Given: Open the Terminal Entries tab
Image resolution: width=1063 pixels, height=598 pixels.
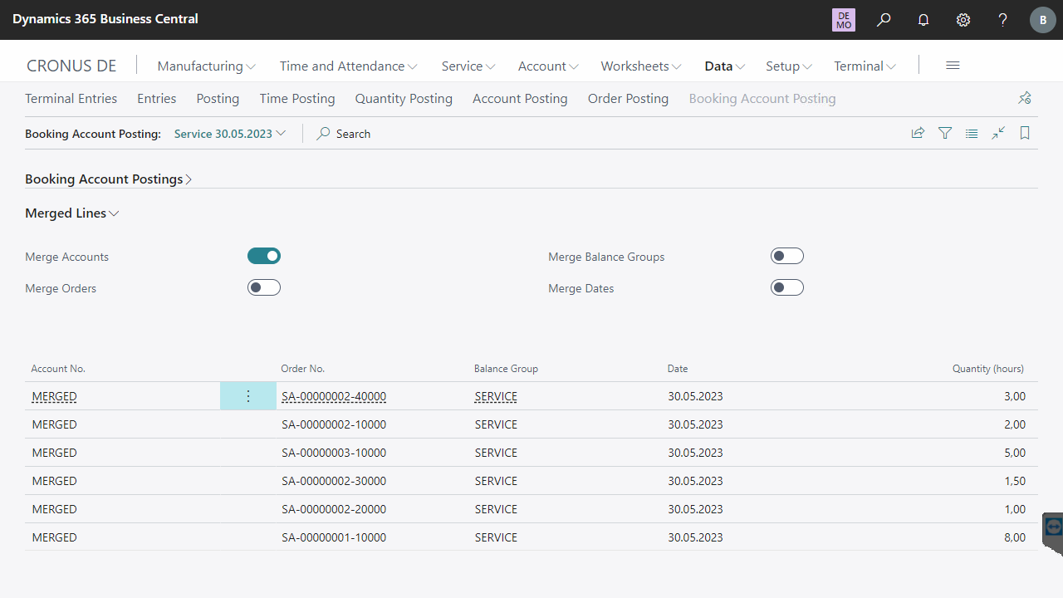Looking at the screenshot, I should [x=71, y=98].
